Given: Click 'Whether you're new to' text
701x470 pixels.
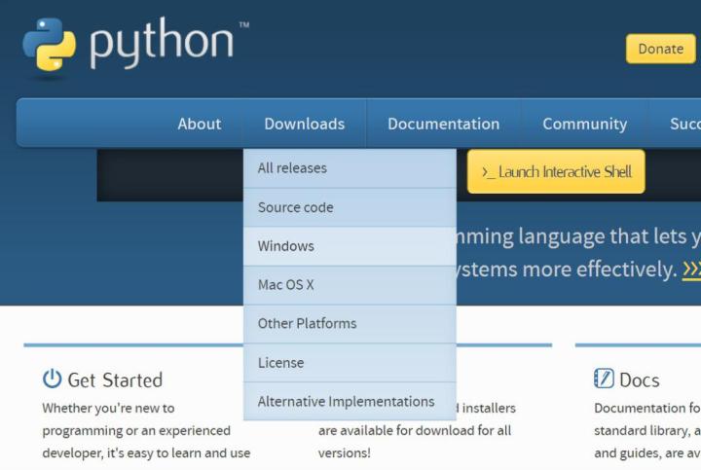Looking at the screenshot, I should coord(108,409).
